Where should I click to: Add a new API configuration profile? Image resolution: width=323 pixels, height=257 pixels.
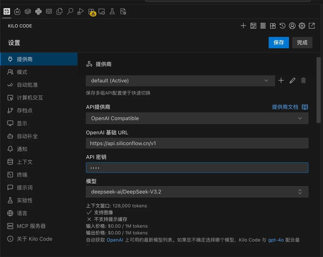[x=281, y=80]
